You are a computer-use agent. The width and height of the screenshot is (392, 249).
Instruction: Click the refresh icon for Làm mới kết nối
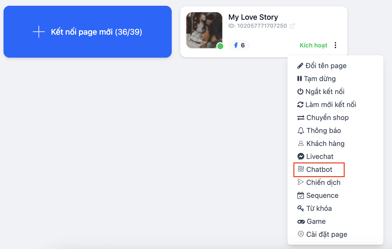(300, 105)
